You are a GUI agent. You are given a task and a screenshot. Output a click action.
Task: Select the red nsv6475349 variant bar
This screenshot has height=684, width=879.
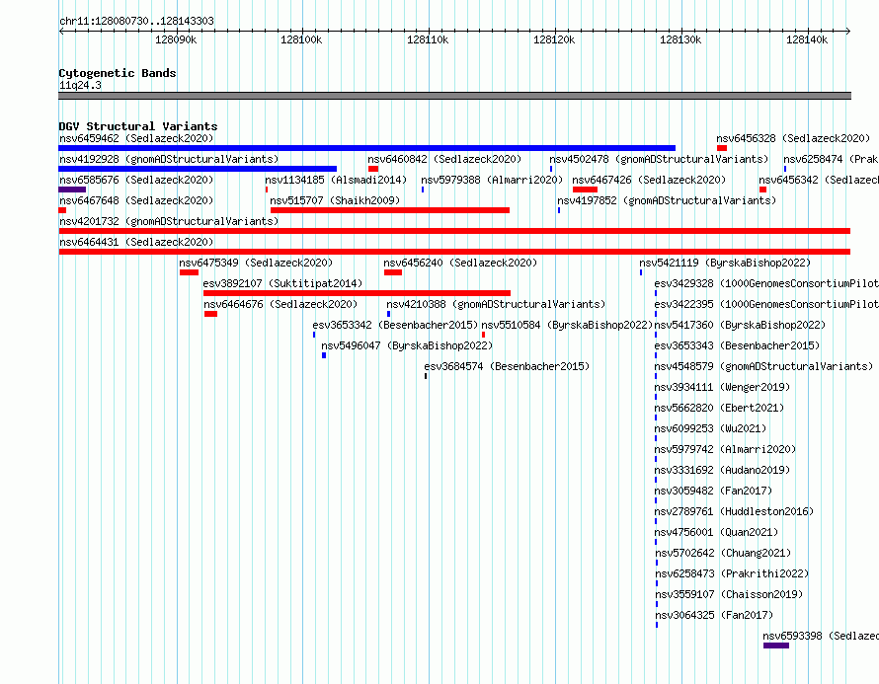[189, 272]
